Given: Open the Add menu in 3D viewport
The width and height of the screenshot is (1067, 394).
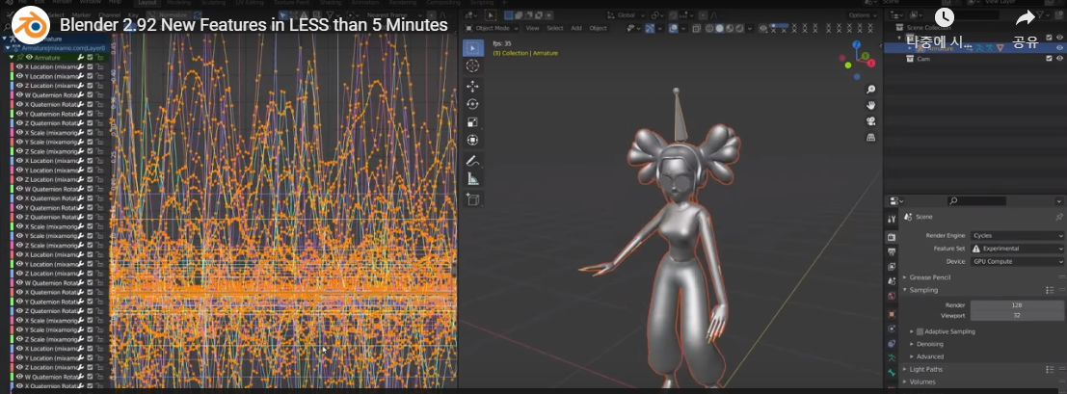Looking at the screenshot, I should coord(576,28).
